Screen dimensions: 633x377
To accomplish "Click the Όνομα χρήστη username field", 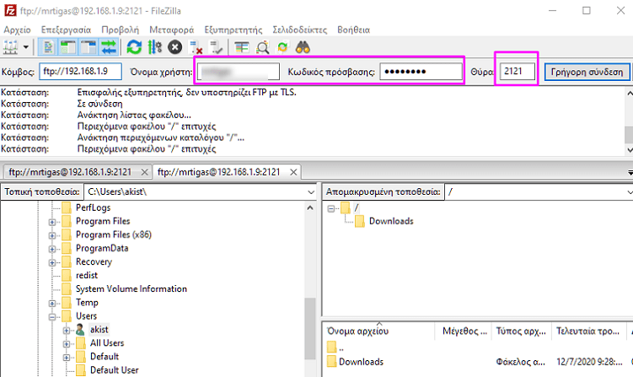I will (x=239, y=72).
